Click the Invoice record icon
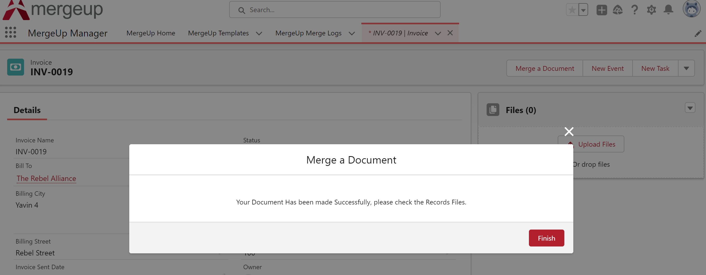The height and width of the screenshot is (275, 706). tap(16, 67)
